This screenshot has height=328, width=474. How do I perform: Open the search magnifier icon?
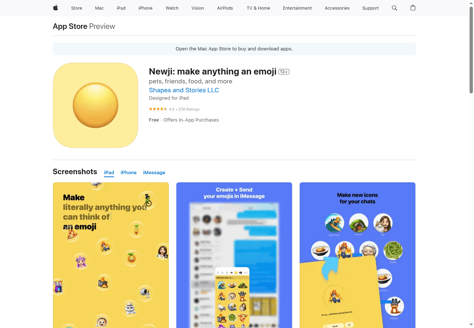394,8
